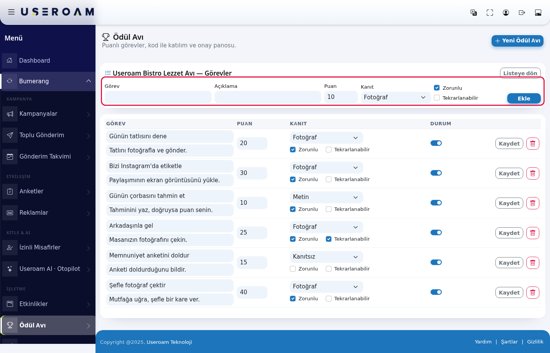Click the Yeni Ödül Avı button
Image resolution: width=550 pixels, height=353 pixels.
pos(518,40)
